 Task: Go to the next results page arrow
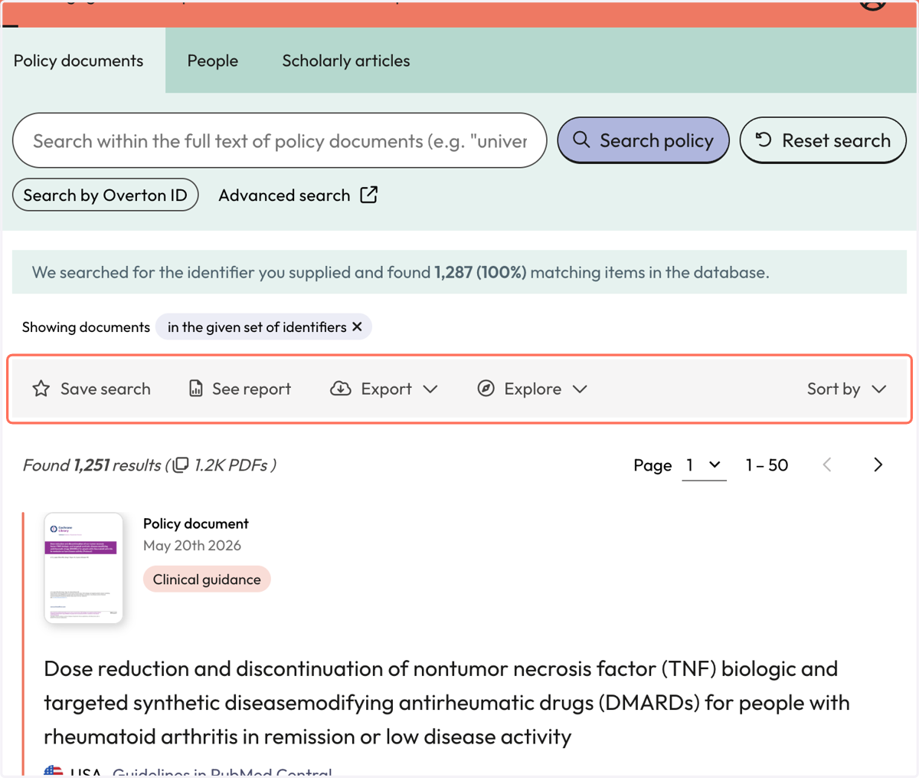[878, 465]
